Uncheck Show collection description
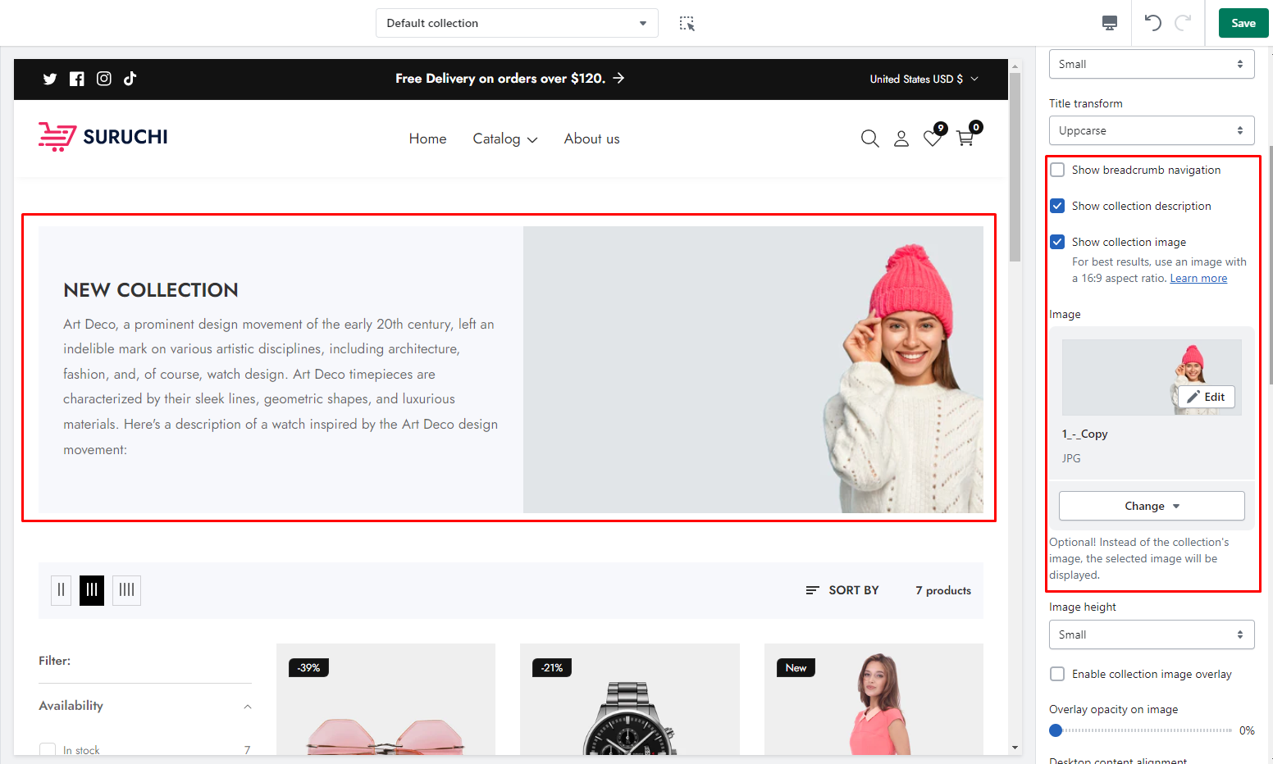Image resolution: width=1273 pixels, height=764 pixels. (1058, 206)
